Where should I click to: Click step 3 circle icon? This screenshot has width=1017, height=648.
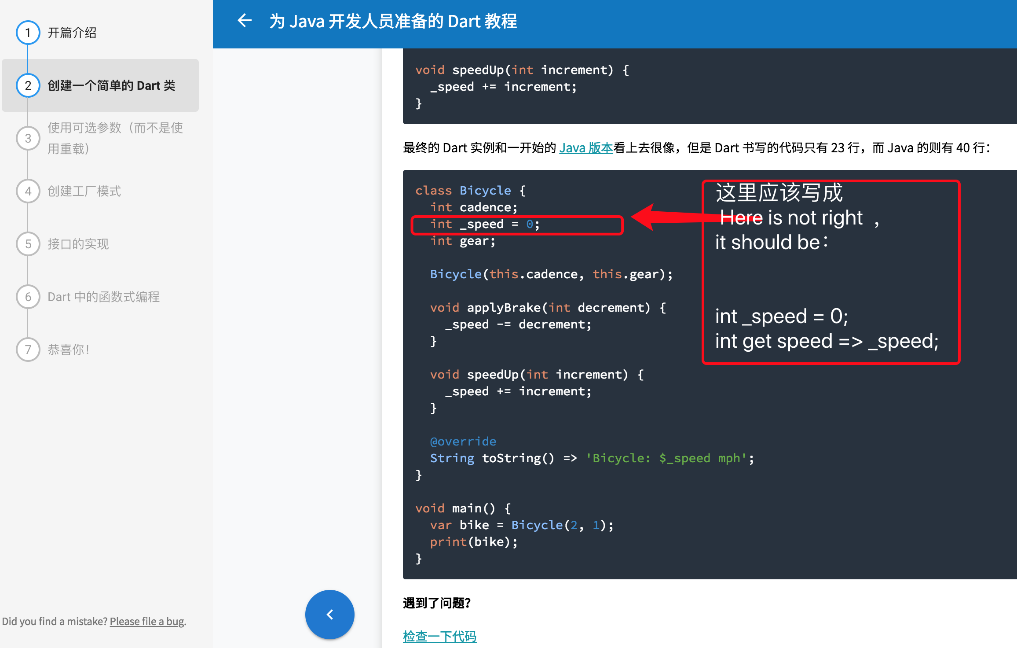click(28, 138)
